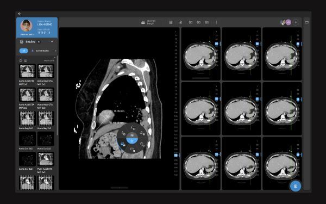Click slice marker in top-left axial viewport

(x=216, y=44)
